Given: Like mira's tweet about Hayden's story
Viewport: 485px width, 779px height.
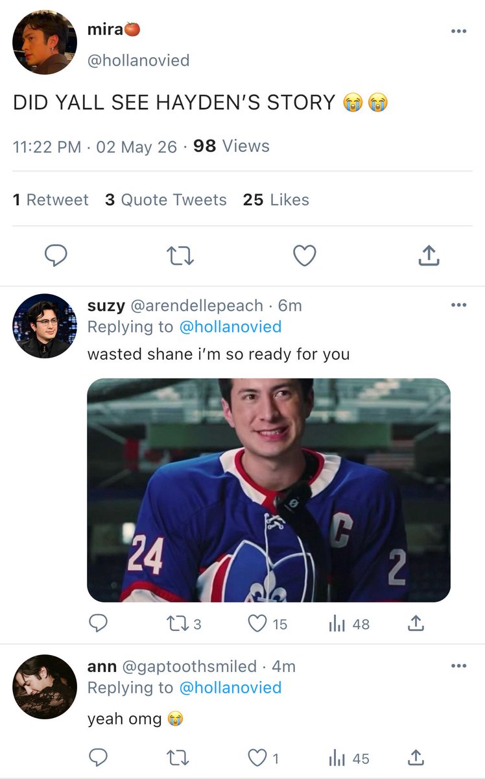Looking at the screenshot, I should point(304,256).
